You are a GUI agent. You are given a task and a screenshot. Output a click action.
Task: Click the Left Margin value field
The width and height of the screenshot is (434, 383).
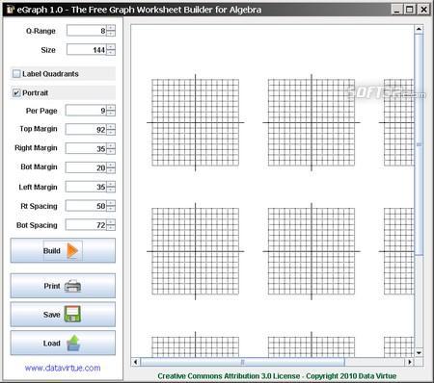(86, 187)
